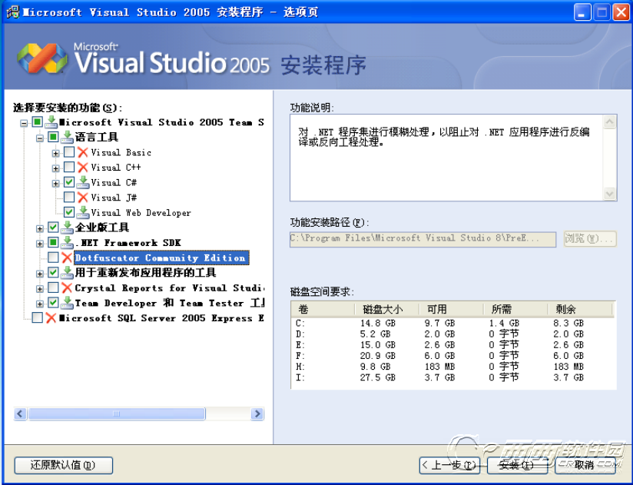
Task: Expand the .NET Framework SDK node
Action: click(x=40, y=243)
